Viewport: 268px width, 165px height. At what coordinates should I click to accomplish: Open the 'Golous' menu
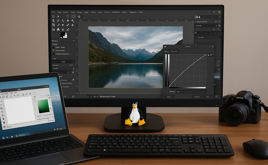[93, 12]
